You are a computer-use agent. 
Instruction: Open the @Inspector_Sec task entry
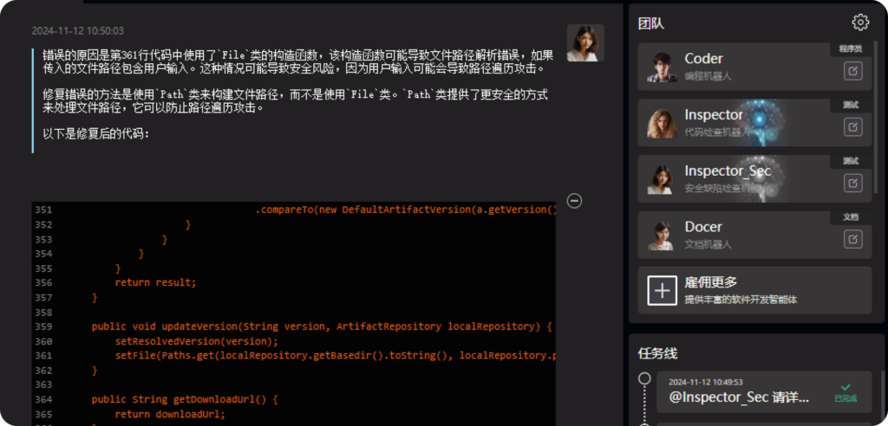point(739,397)
